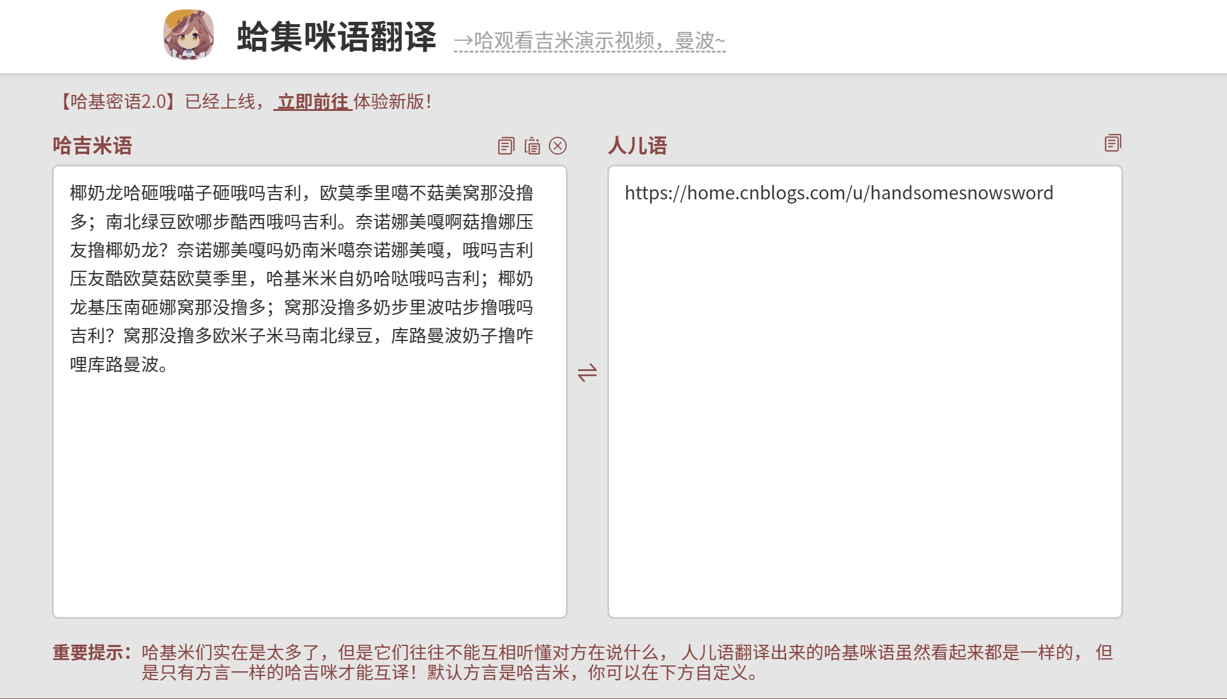Paste clipboard into 哈吉米语 box
Screen dimensions: 1227x699
(532, 146)
